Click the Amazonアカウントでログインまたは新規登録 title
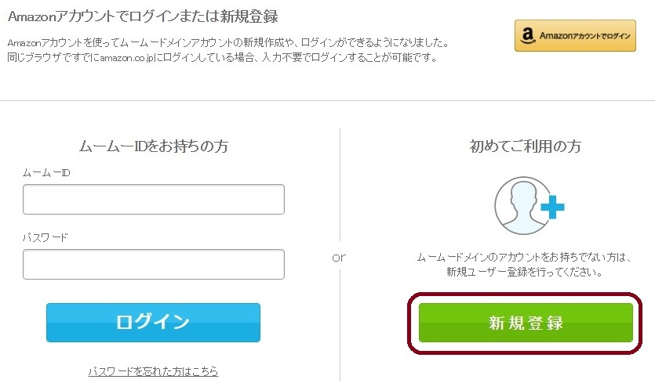Viewport: 655px width, 383px height. click(143, 16)
